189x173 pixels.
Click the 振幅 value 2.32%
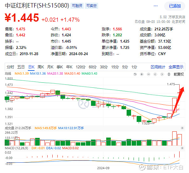21,48
